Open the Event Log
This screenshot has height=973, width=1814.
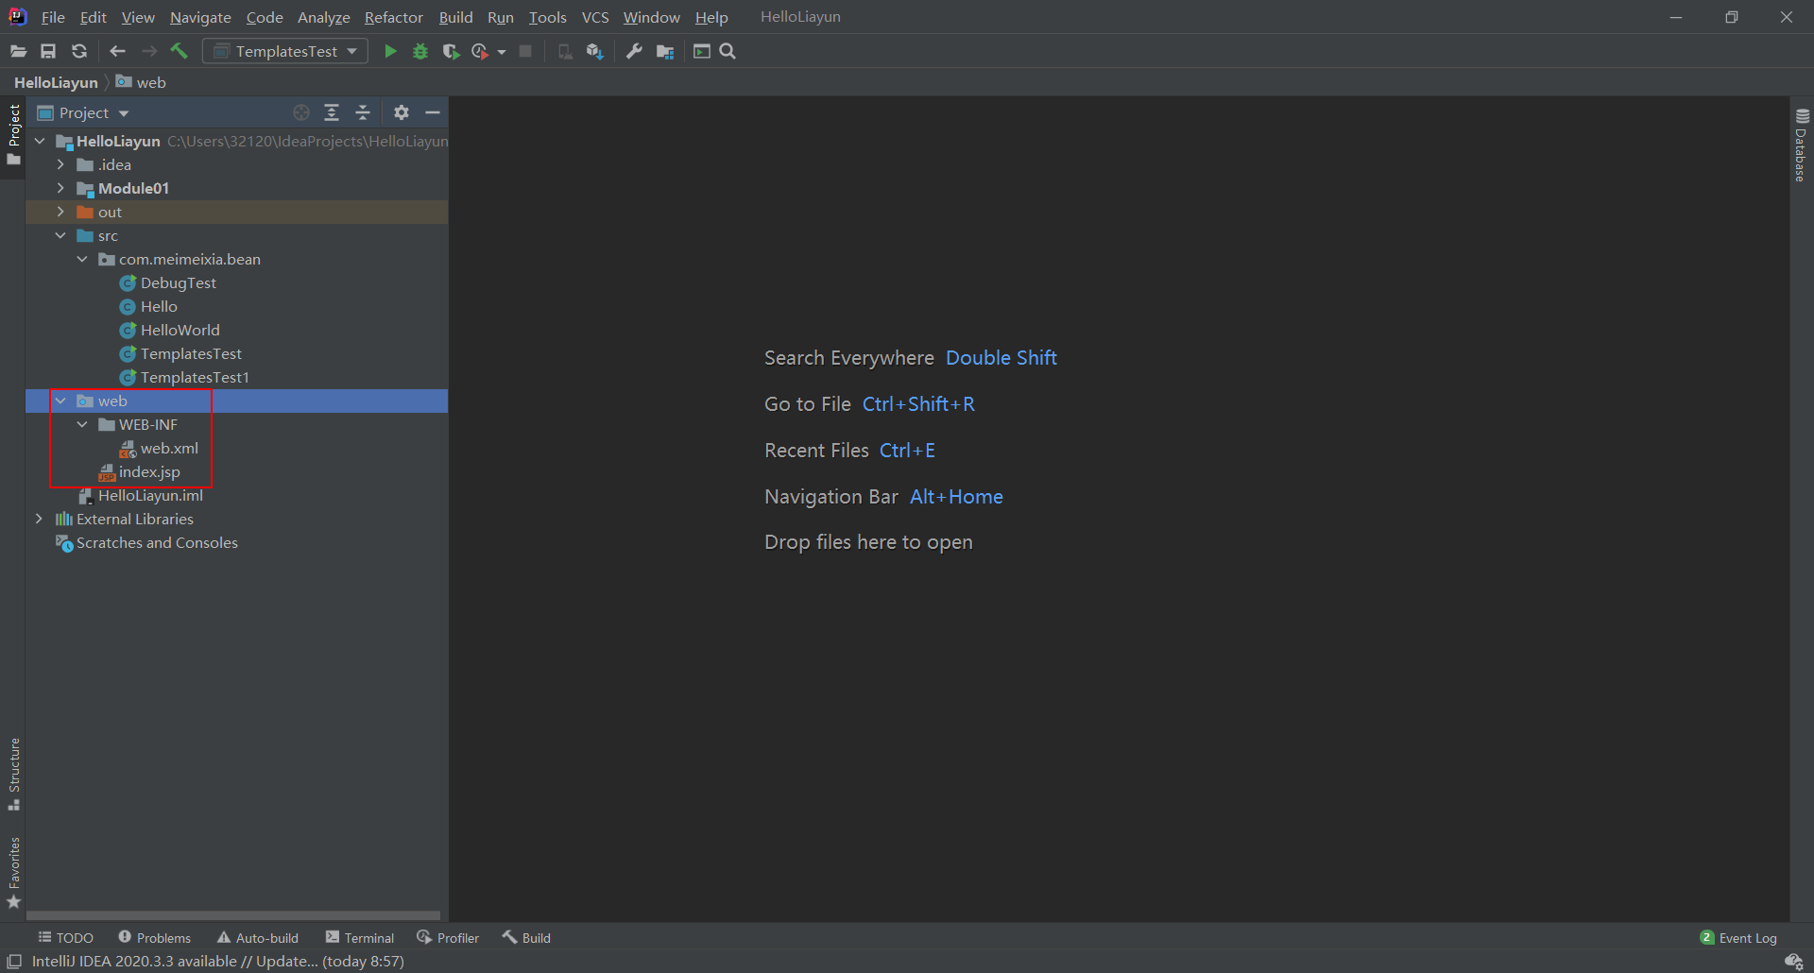point(1738,937)
